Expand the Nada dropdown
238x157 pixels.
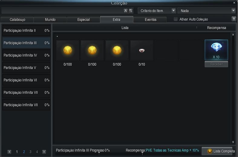click(x=206, y=11)
